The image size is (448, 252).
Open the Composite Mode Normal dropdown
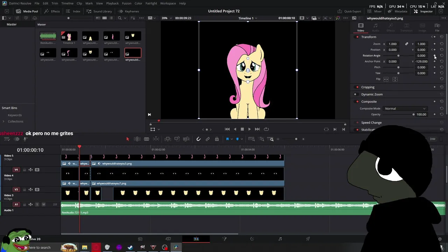[x=405, y=108]
